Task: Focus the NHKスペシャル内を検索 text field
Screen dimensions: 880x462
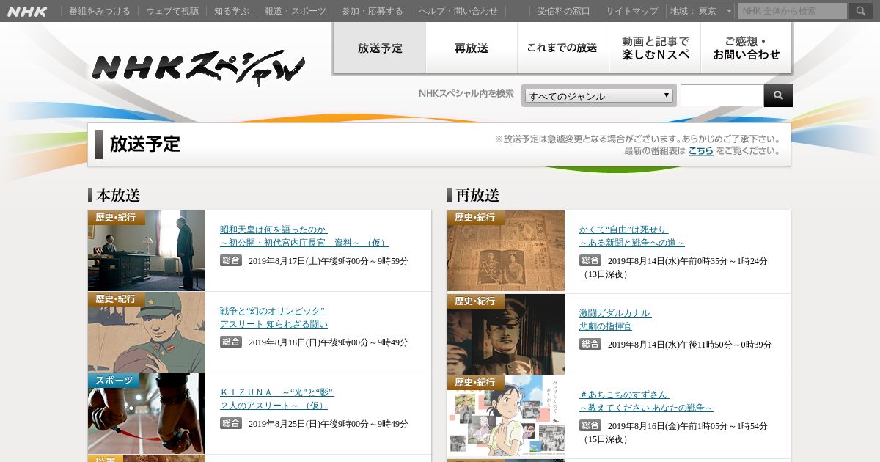Action: click(722, 95)
